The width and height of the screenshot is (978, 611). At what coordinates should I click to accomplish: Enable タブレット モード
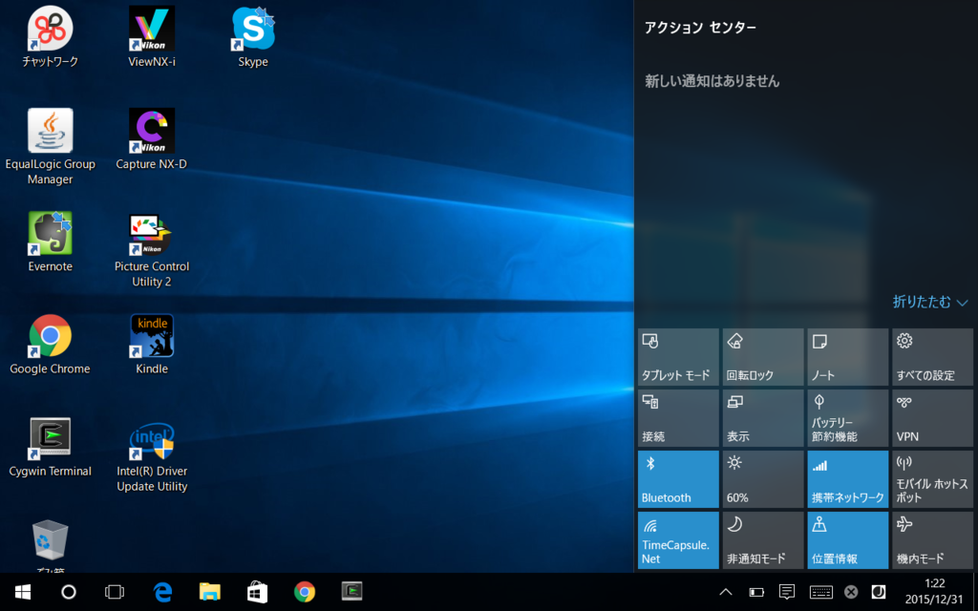point(677,356)
